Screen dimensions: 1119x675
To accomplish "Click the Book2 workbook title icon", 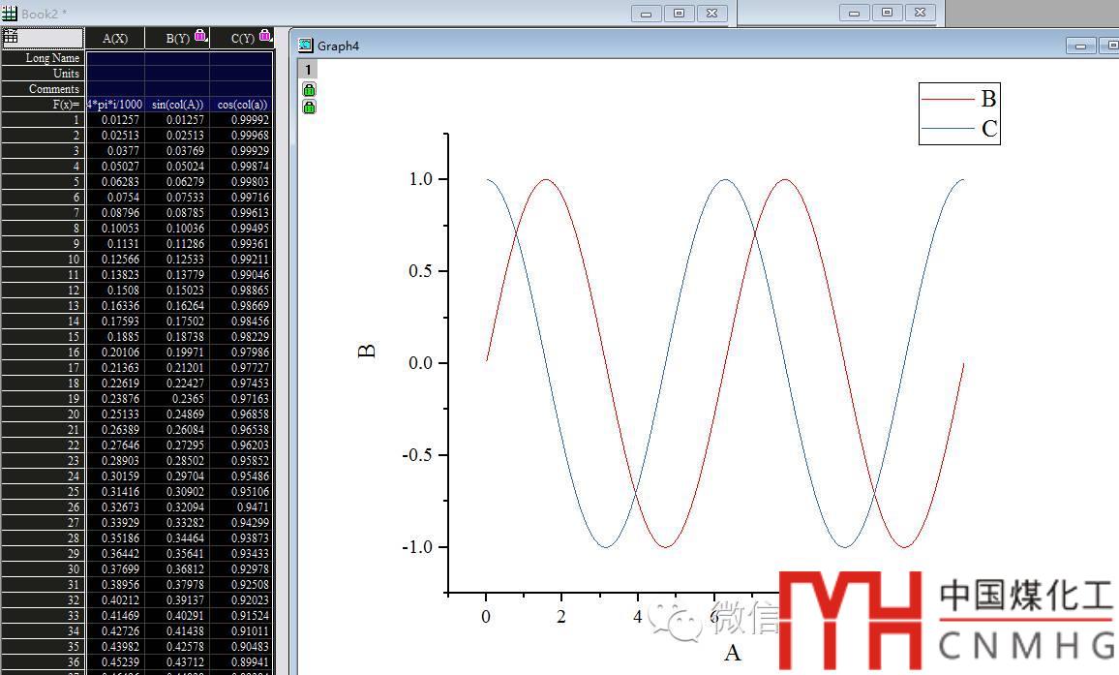I will tap(10, 14).
